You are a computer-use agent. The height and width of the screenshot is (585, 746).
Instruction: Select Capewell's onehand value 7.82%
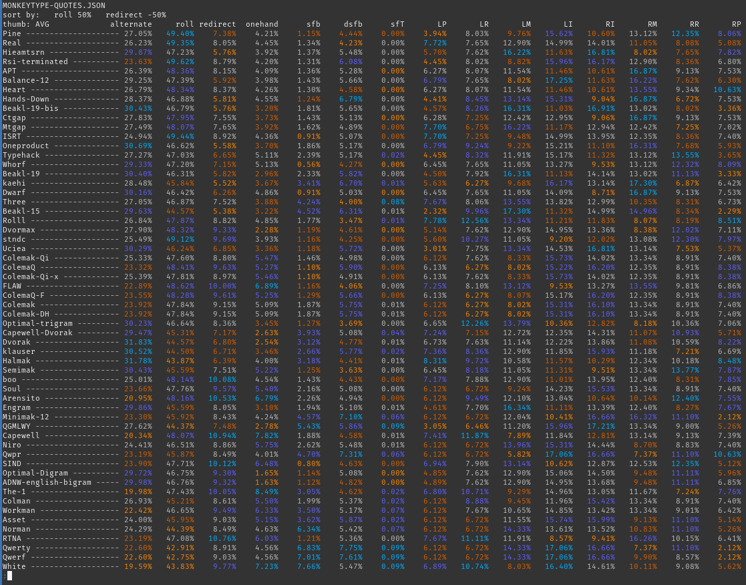266,435
